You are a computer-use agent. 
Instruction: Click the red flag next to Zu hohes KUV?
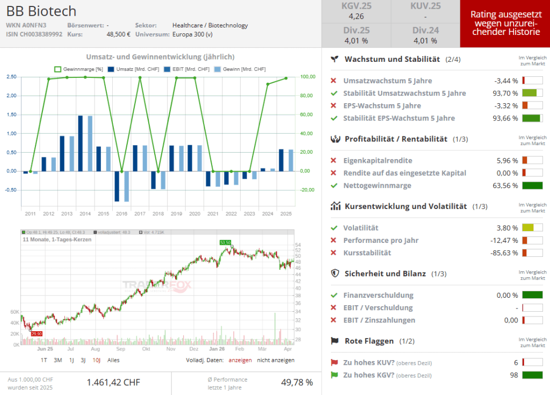pos(335,363)
